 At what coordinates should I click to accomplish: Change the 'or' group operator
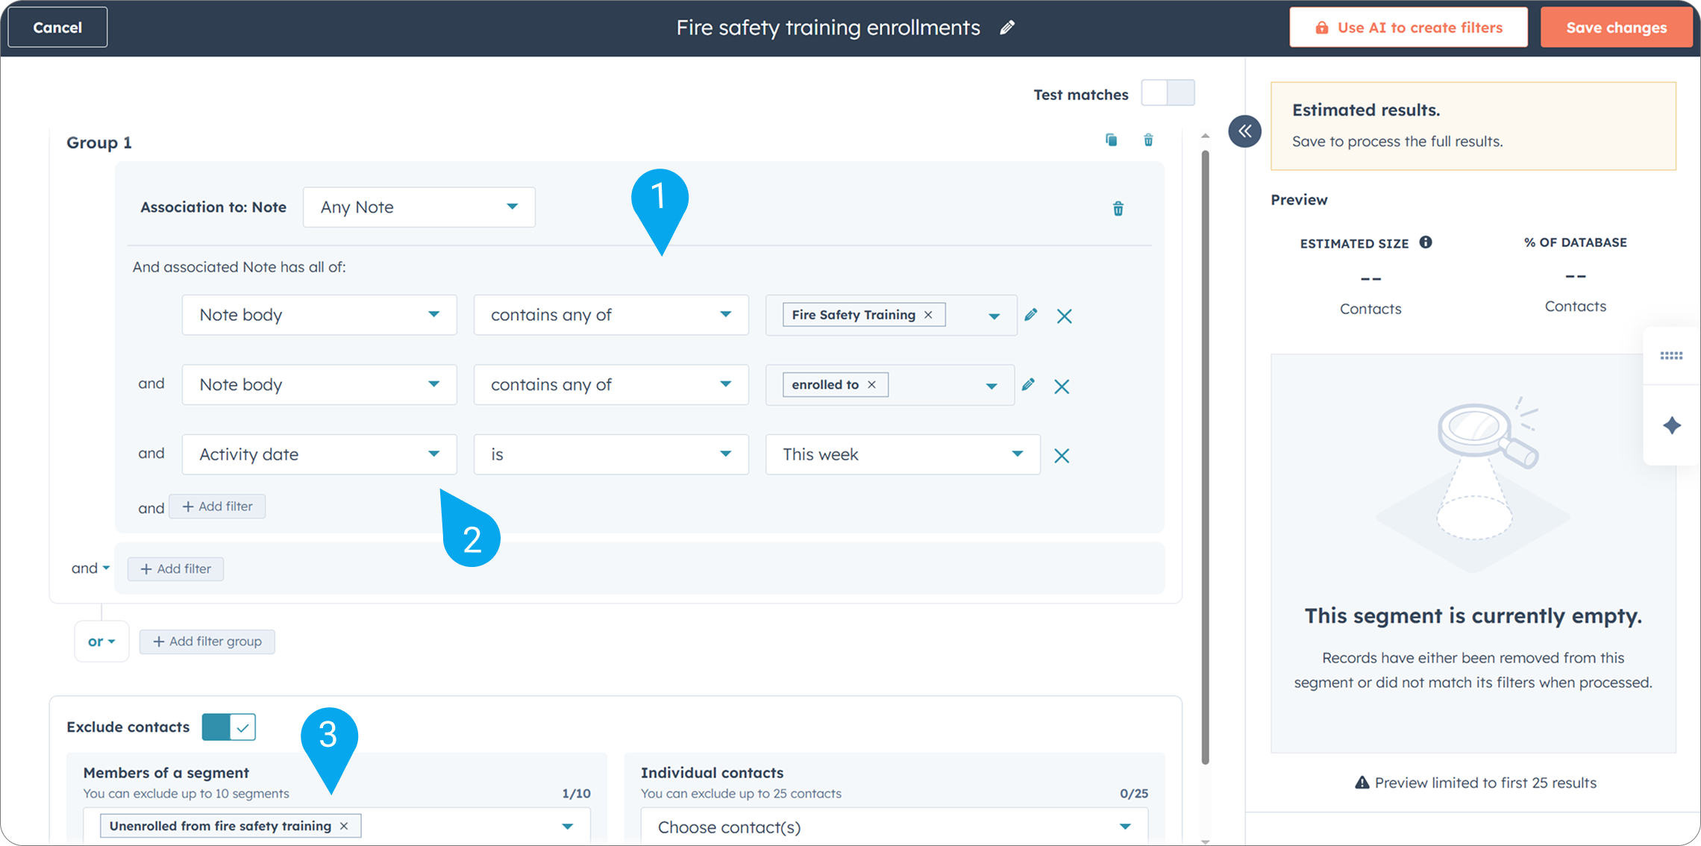coord(101,642)
